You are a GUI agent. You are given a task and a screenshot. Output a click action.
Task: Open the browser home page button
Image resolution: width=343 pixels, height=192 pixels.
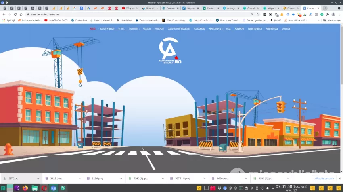point(21,14)
